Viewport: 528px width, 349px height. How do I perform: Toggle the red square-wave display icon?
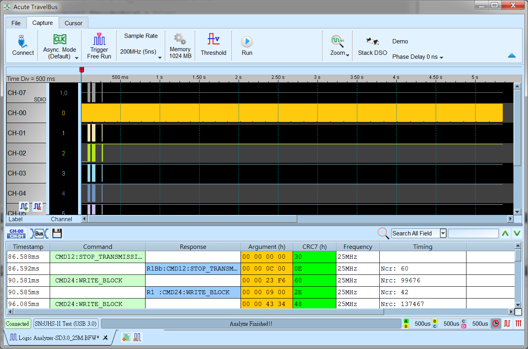point(507,324)
